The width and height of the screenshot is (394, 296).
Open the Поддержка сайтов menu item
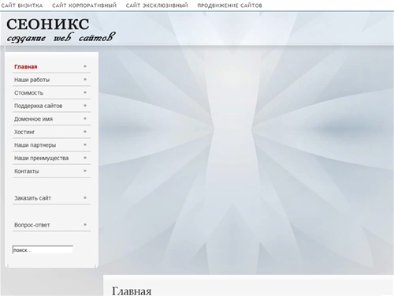pos(38,106)
